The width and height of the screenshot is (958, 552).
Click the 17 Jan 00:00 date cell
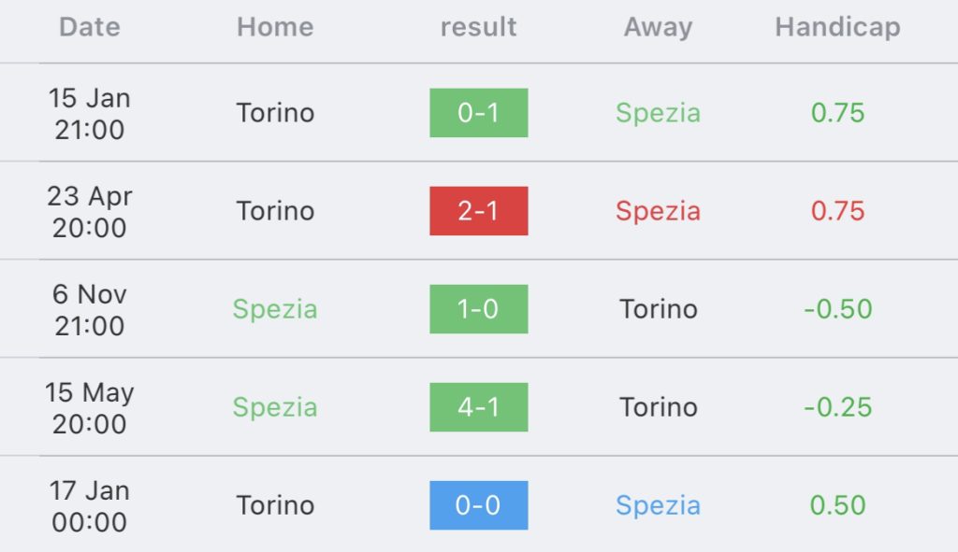[x=89, y=506]
